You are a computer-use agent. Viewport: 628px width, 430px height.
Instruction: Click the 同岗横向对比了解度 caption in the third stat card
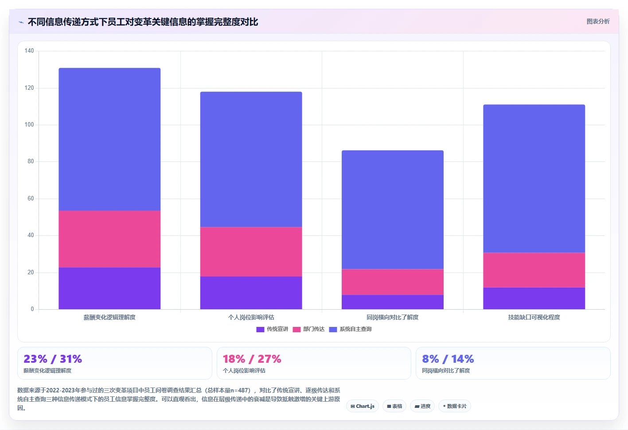[x=446, y=371]
